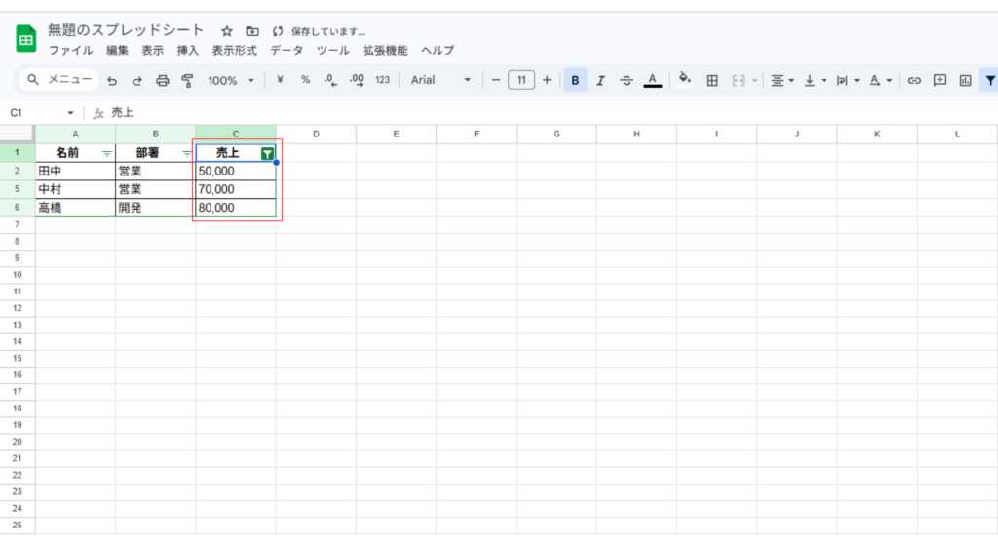
Task: Click the decrease font size minus button
Action: click(496, 80)
